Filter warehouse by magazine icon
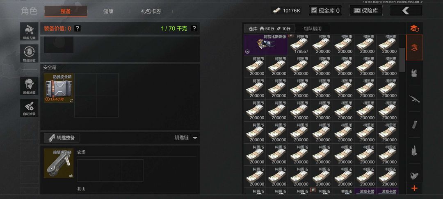Screen dimensions: 443x199 click(414, 125)
